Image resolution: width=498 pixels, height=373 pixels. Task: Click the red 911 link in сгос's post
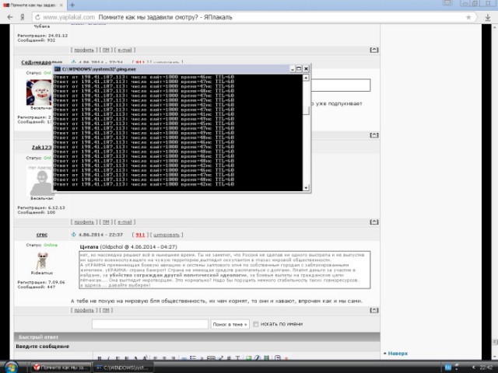click(140, 235)
